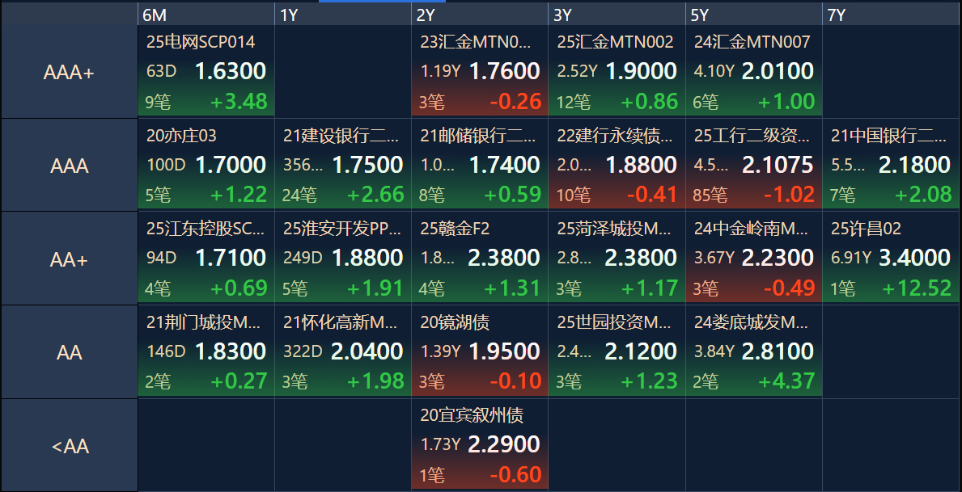Click the 7Y maturity column header
962x492 pixels.
pos(892,15)
